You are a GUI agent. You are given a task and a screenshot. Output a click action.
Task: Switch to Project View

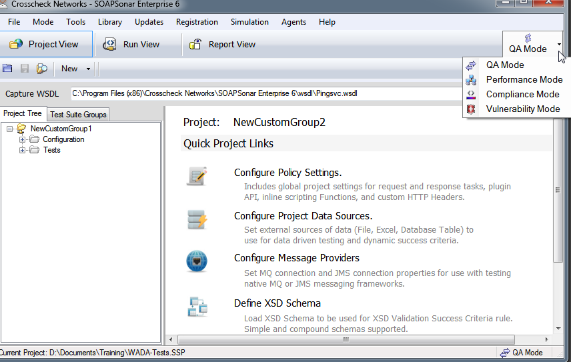(45, 44)
